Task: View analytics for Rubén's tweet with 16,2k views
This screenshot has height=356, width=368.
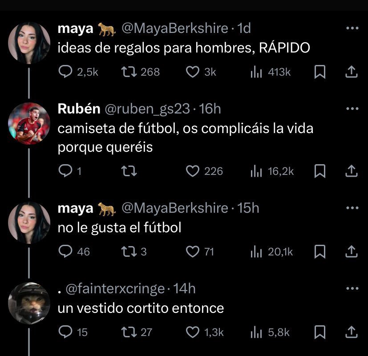Action: (256, 171)
